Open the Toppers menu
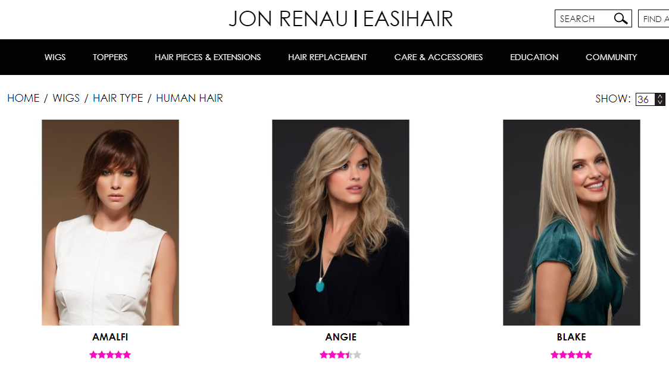Screen dimensions: 669x369 pos(110,57)
